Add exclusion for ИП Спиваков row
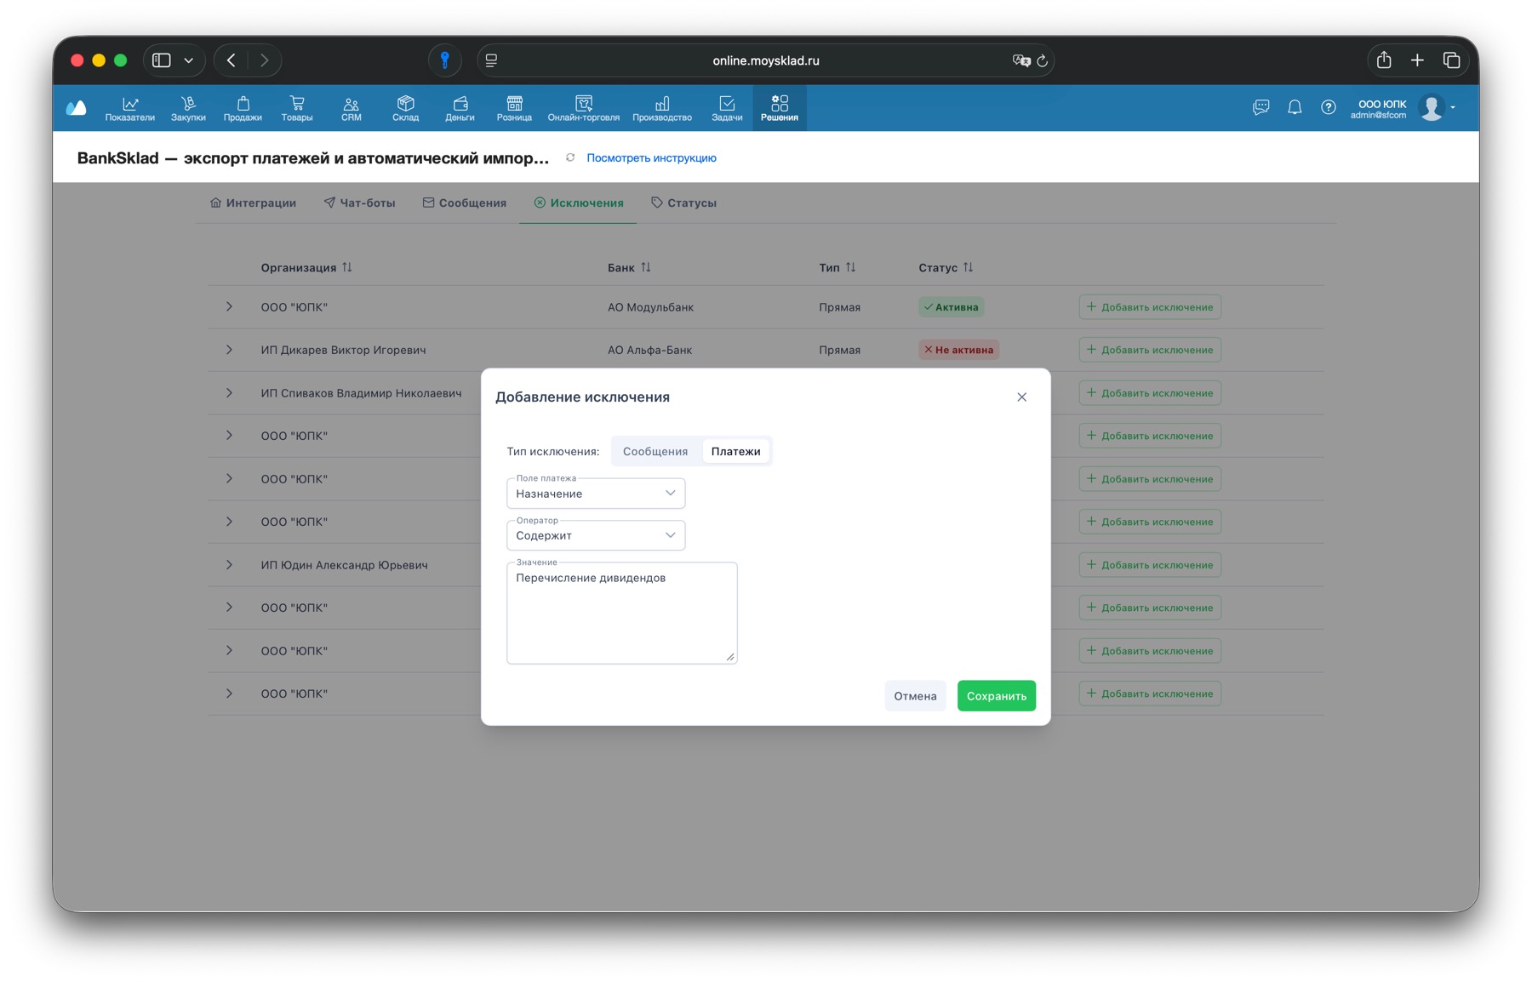 (x=1150, y=393)
